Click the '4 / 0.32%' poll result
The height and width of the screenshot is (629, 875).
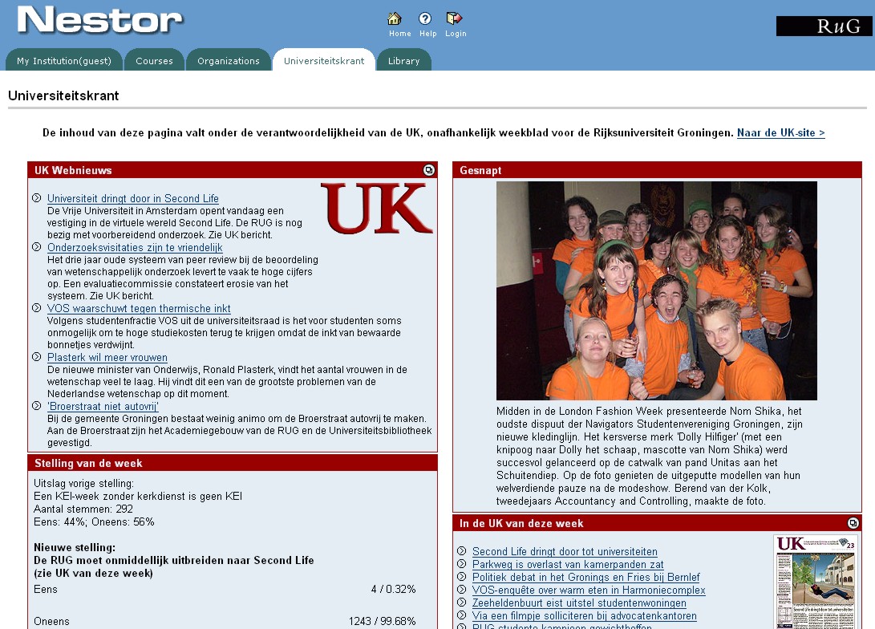[394, 590]
